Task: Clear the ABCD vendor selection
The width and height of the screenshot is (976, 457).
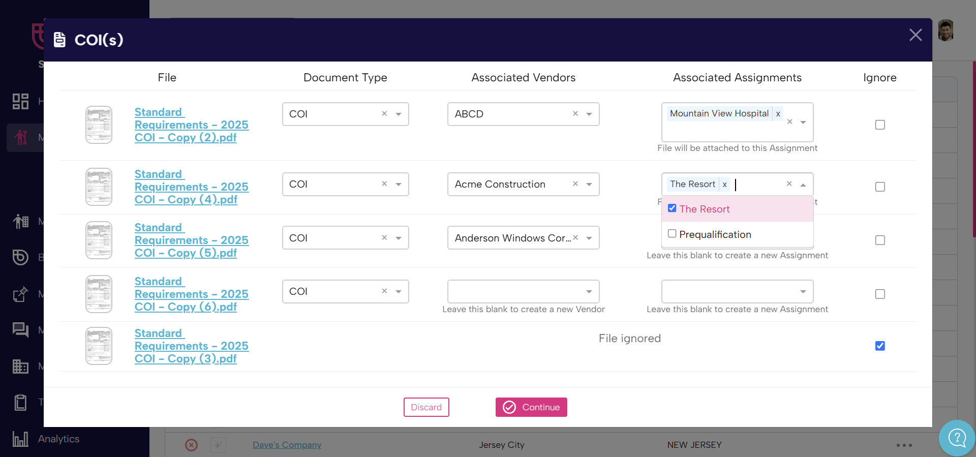Action: (575, 114)
